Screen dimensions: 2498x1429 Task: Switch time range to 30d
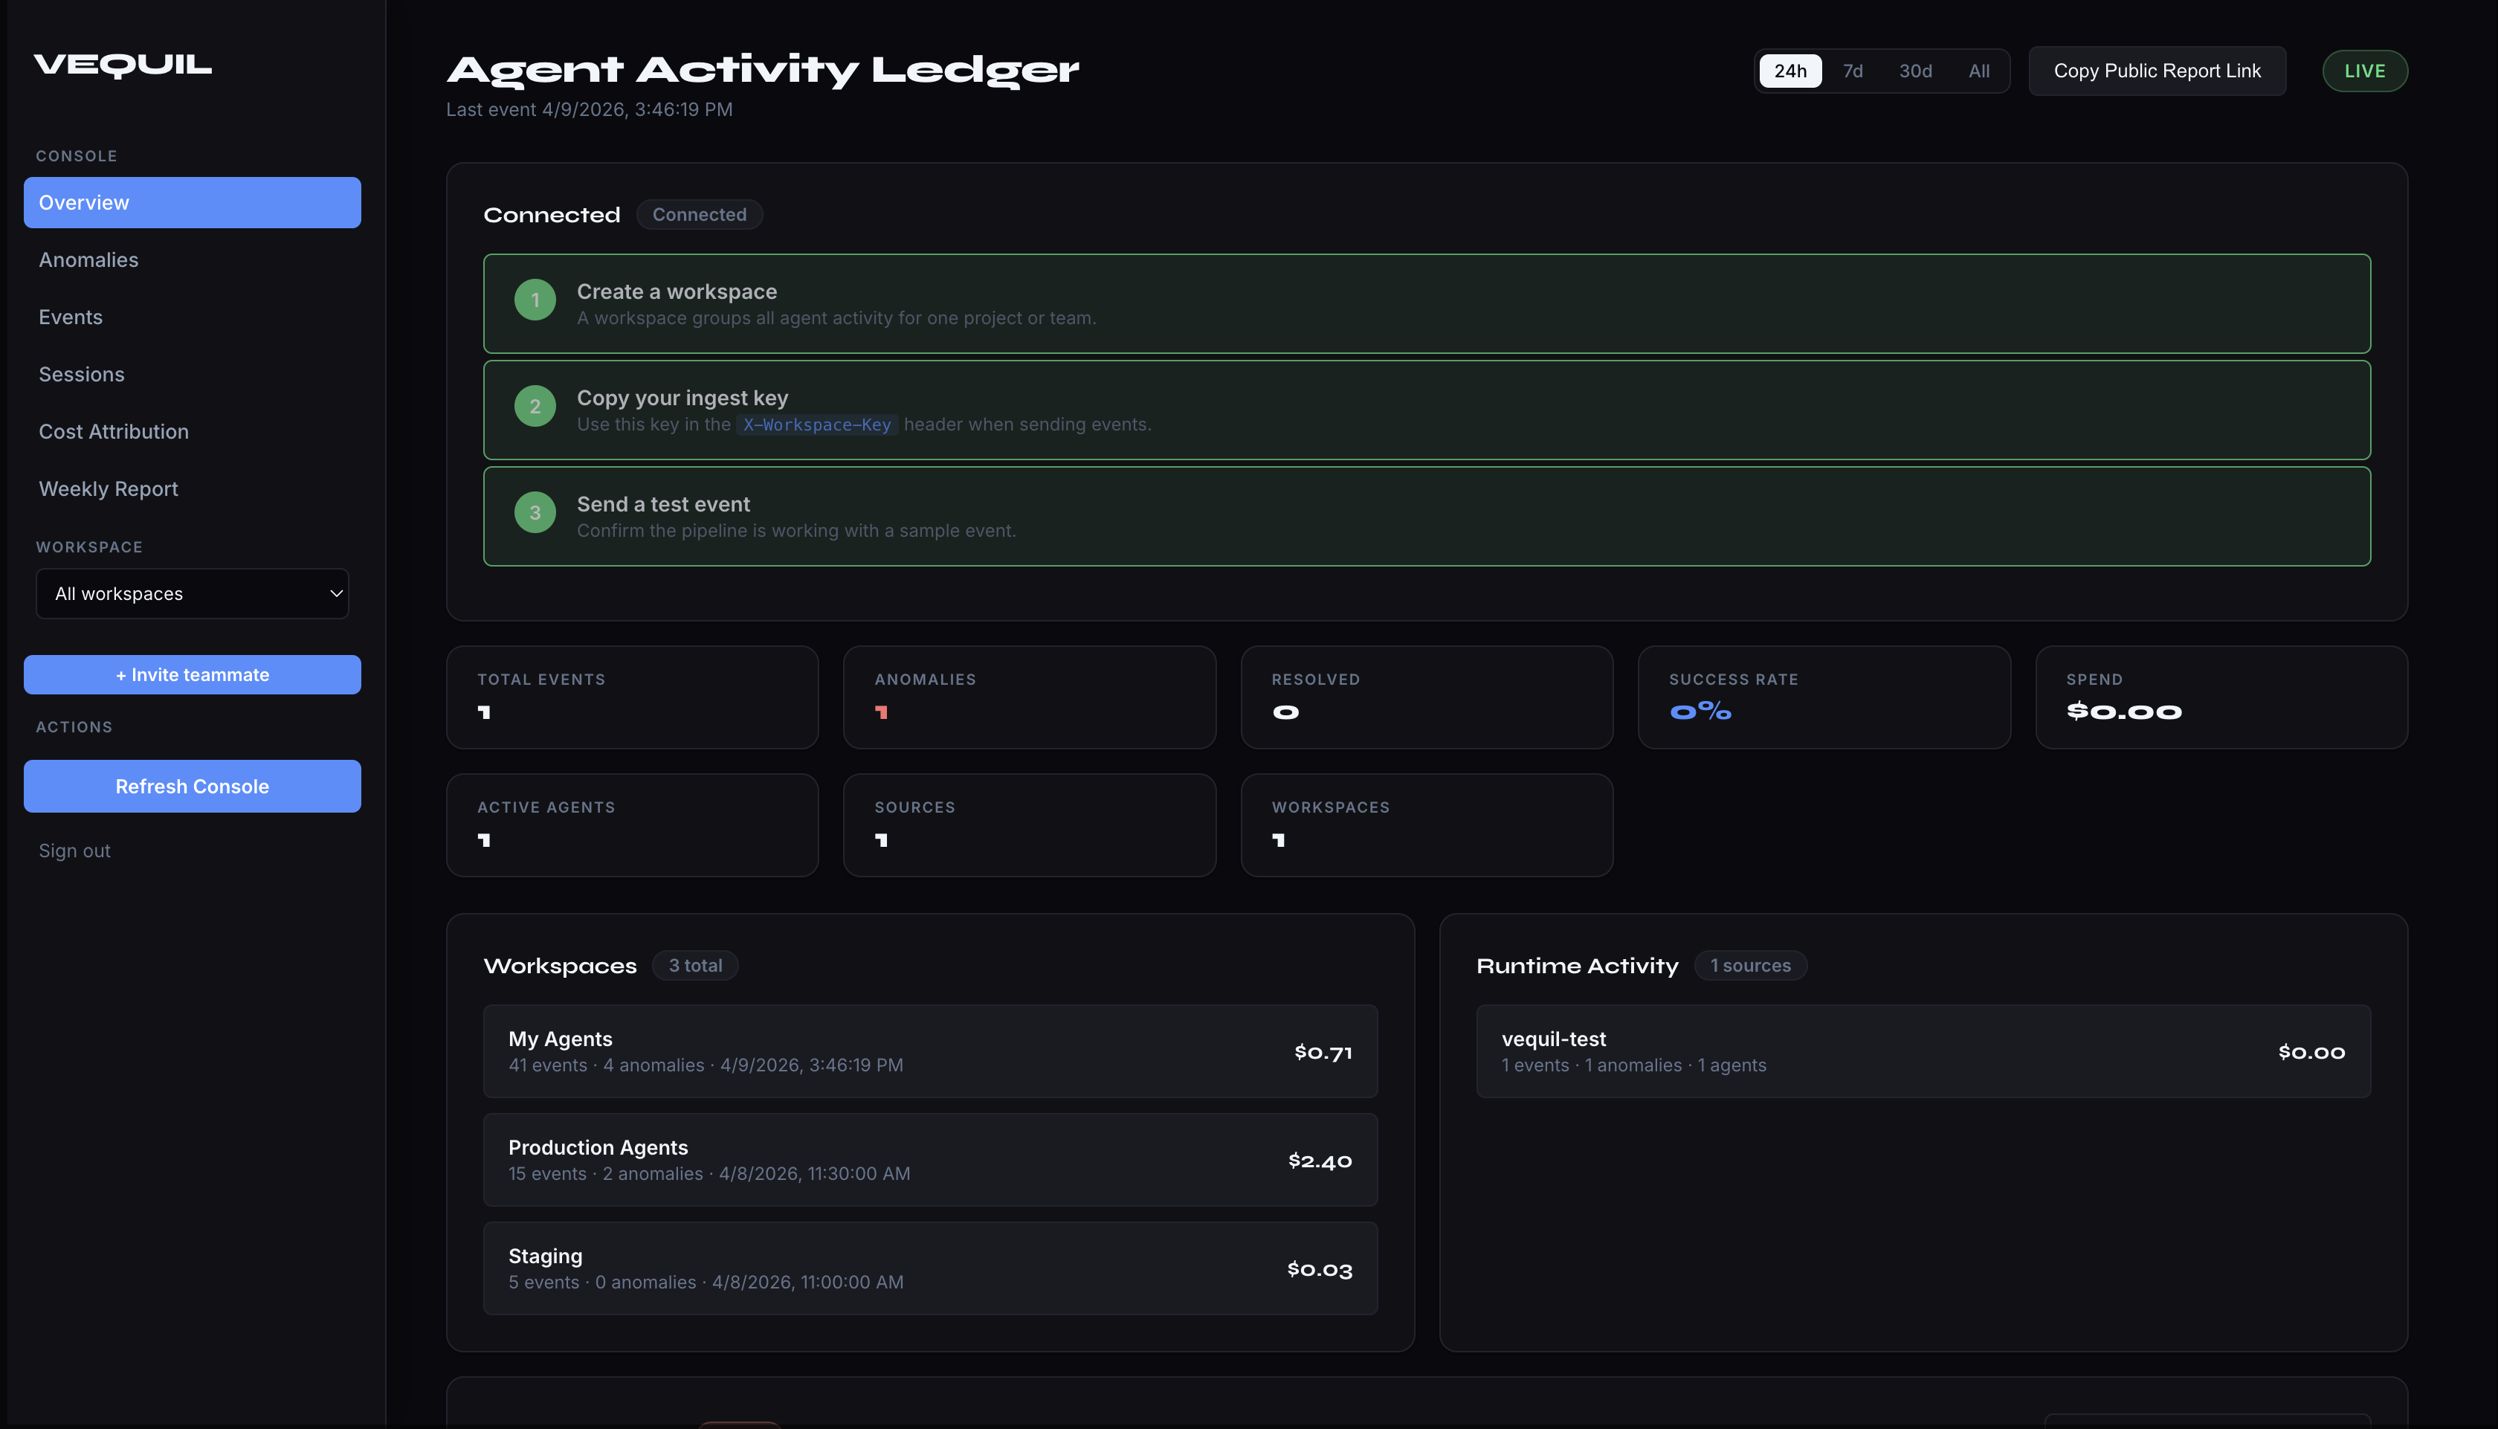(1914, 71)
